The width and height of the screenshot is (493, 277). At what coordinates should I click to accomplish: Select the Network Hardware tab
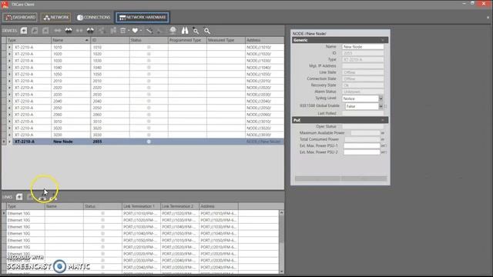(143, 17)
